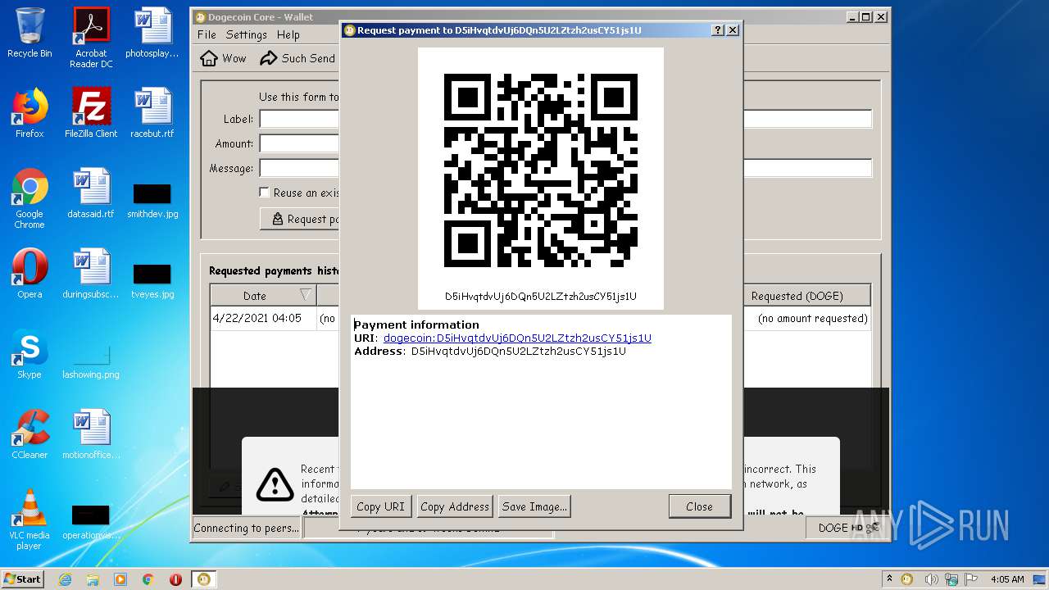Open the racebut.rtf desktop file

pos(152,113)
